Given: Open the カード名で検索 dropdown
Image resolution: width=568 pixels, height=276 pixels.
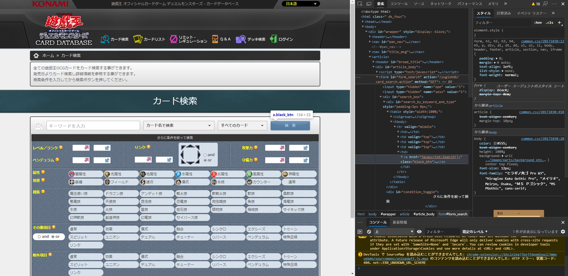Looking at the screenshot, I should pyautogui.click(x=179, y=125).
